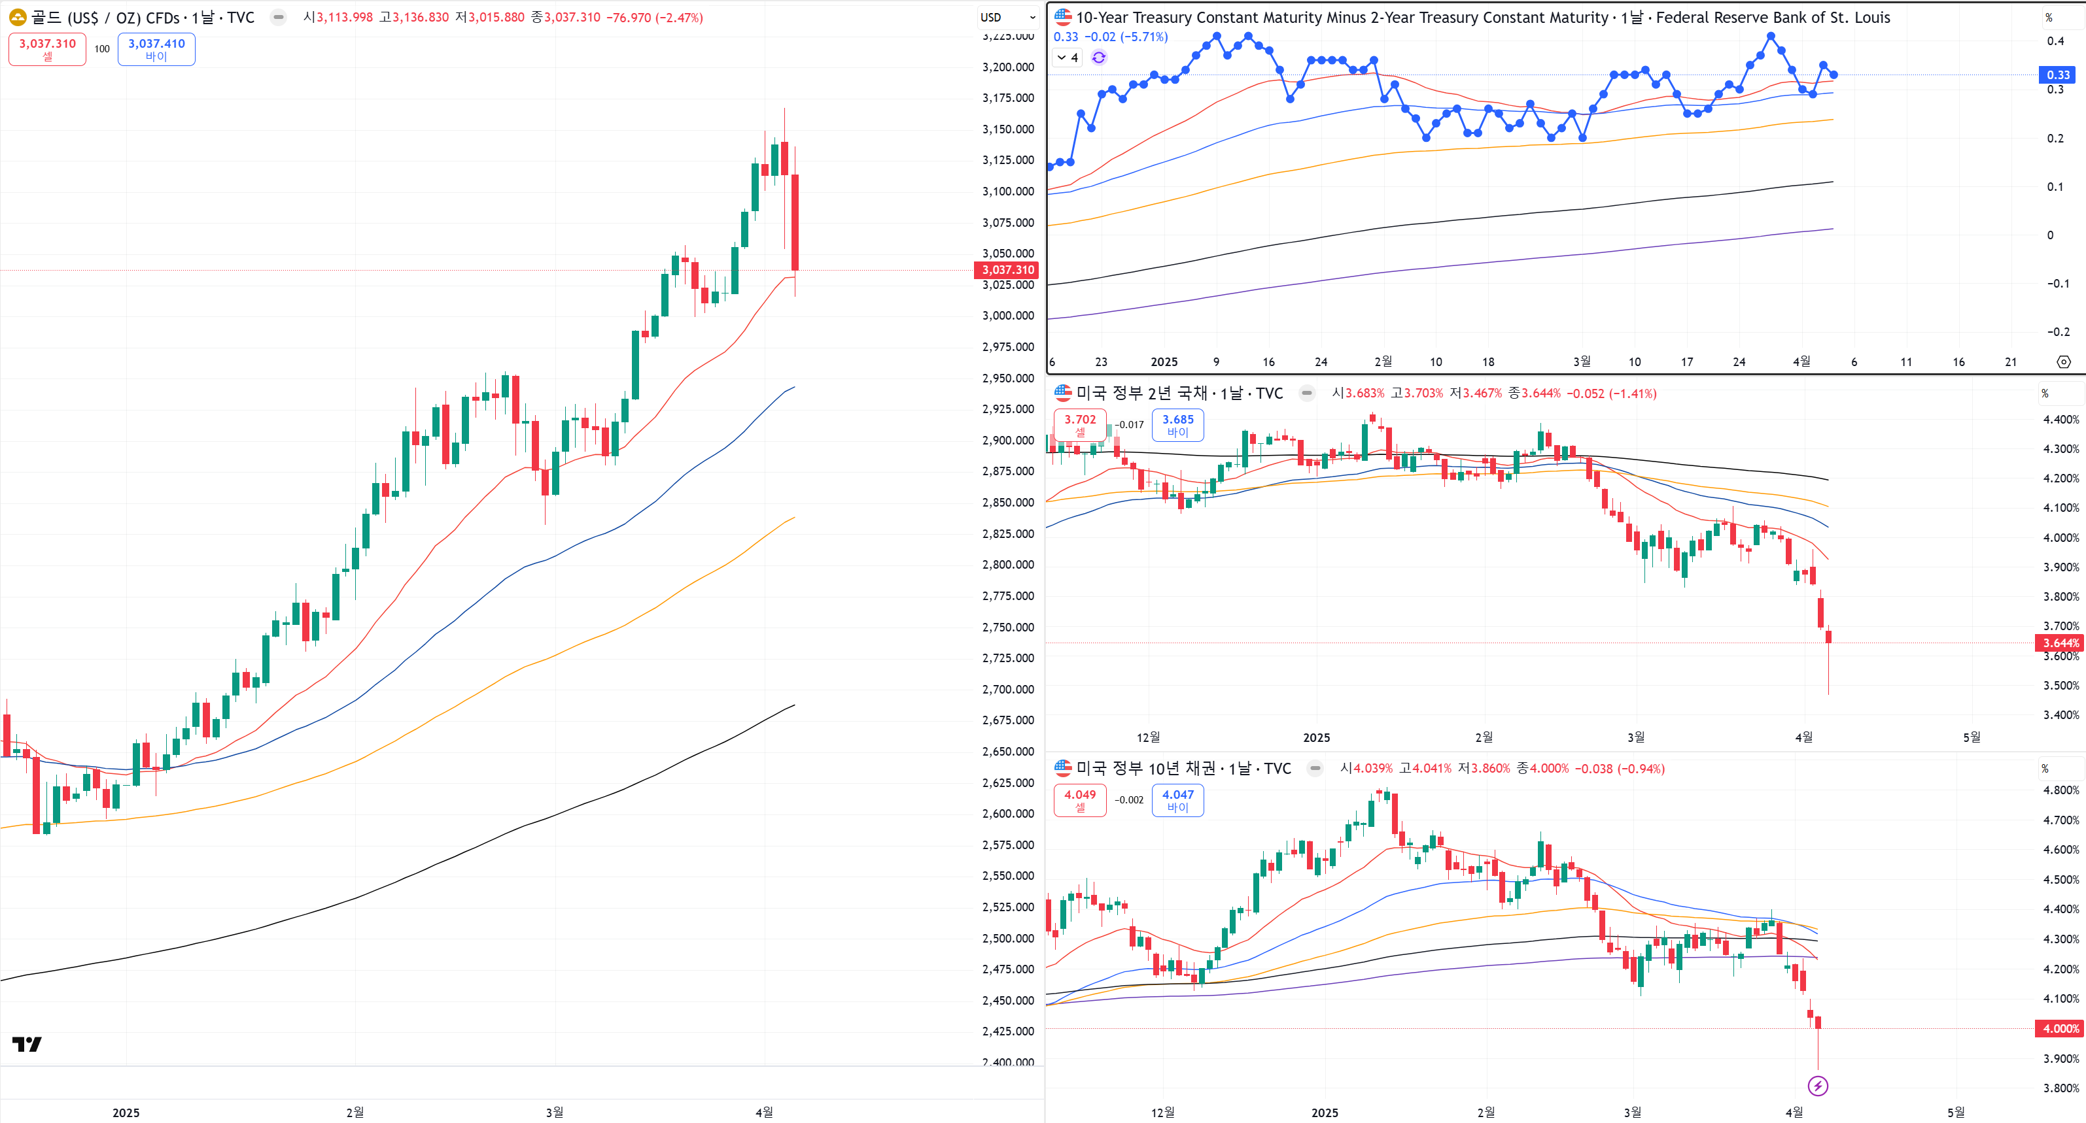Click the lightning event marker on 10-year chart
The image size is (2086, 1123).
click(1818, 1086)
